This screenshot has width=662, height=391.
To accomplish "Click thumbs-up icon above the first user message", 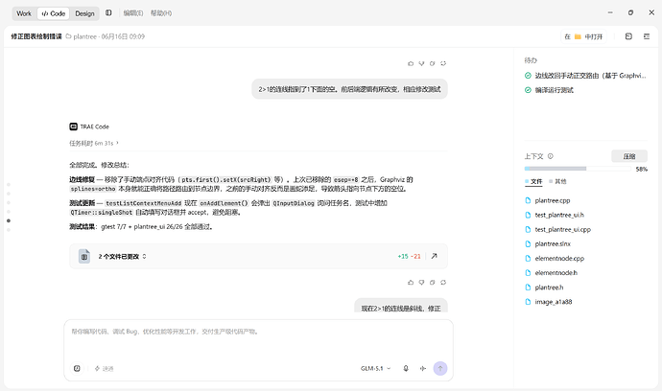I will click(x=411, y=63).
